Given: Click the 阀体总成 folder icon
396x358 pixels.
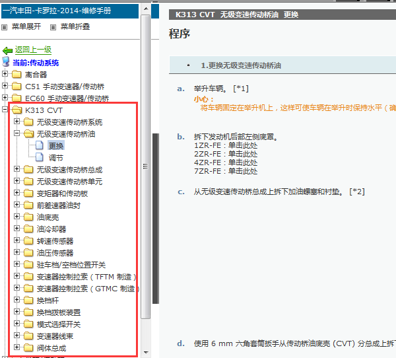Looking at the screenshot, I should pyautogui.click(x=28, y=347).
